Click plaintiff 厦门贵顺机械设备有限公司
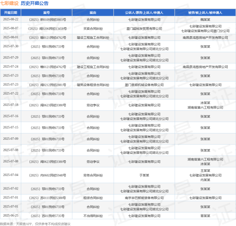The height and width of the screenshot is (226, 236). (144, 85)
